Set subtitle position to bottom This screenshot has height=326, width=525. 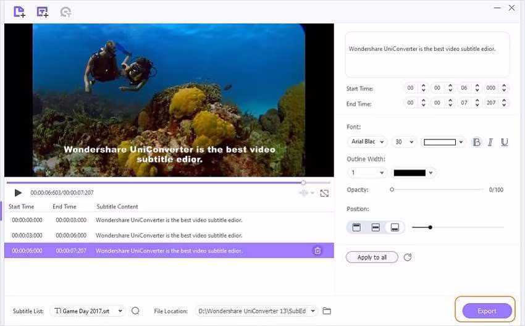point(395,228)
